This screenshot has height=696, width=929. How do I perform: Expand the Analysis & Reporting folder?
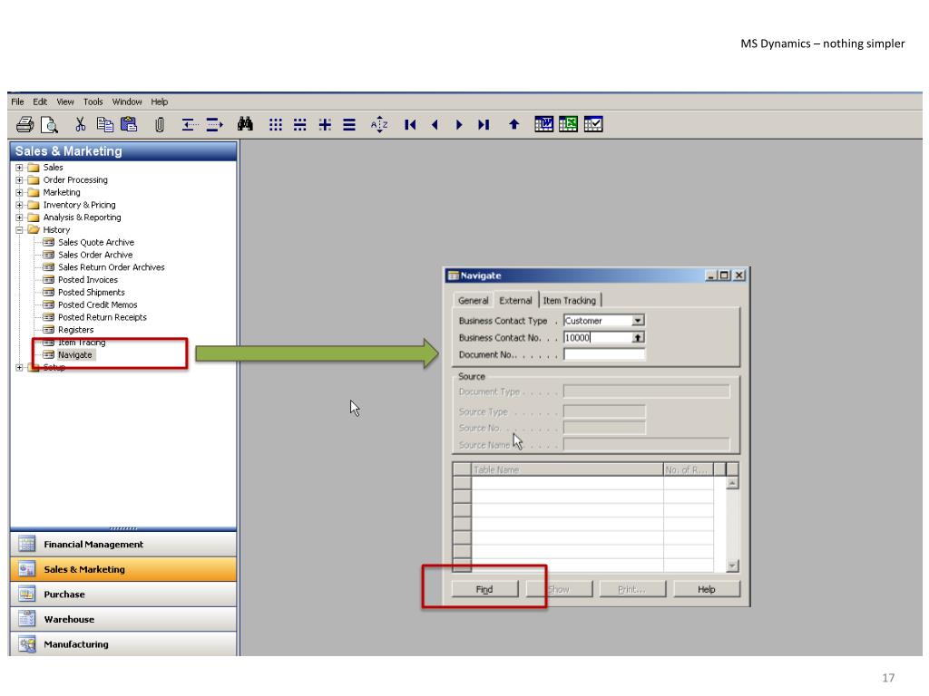(x=20, y=217)
